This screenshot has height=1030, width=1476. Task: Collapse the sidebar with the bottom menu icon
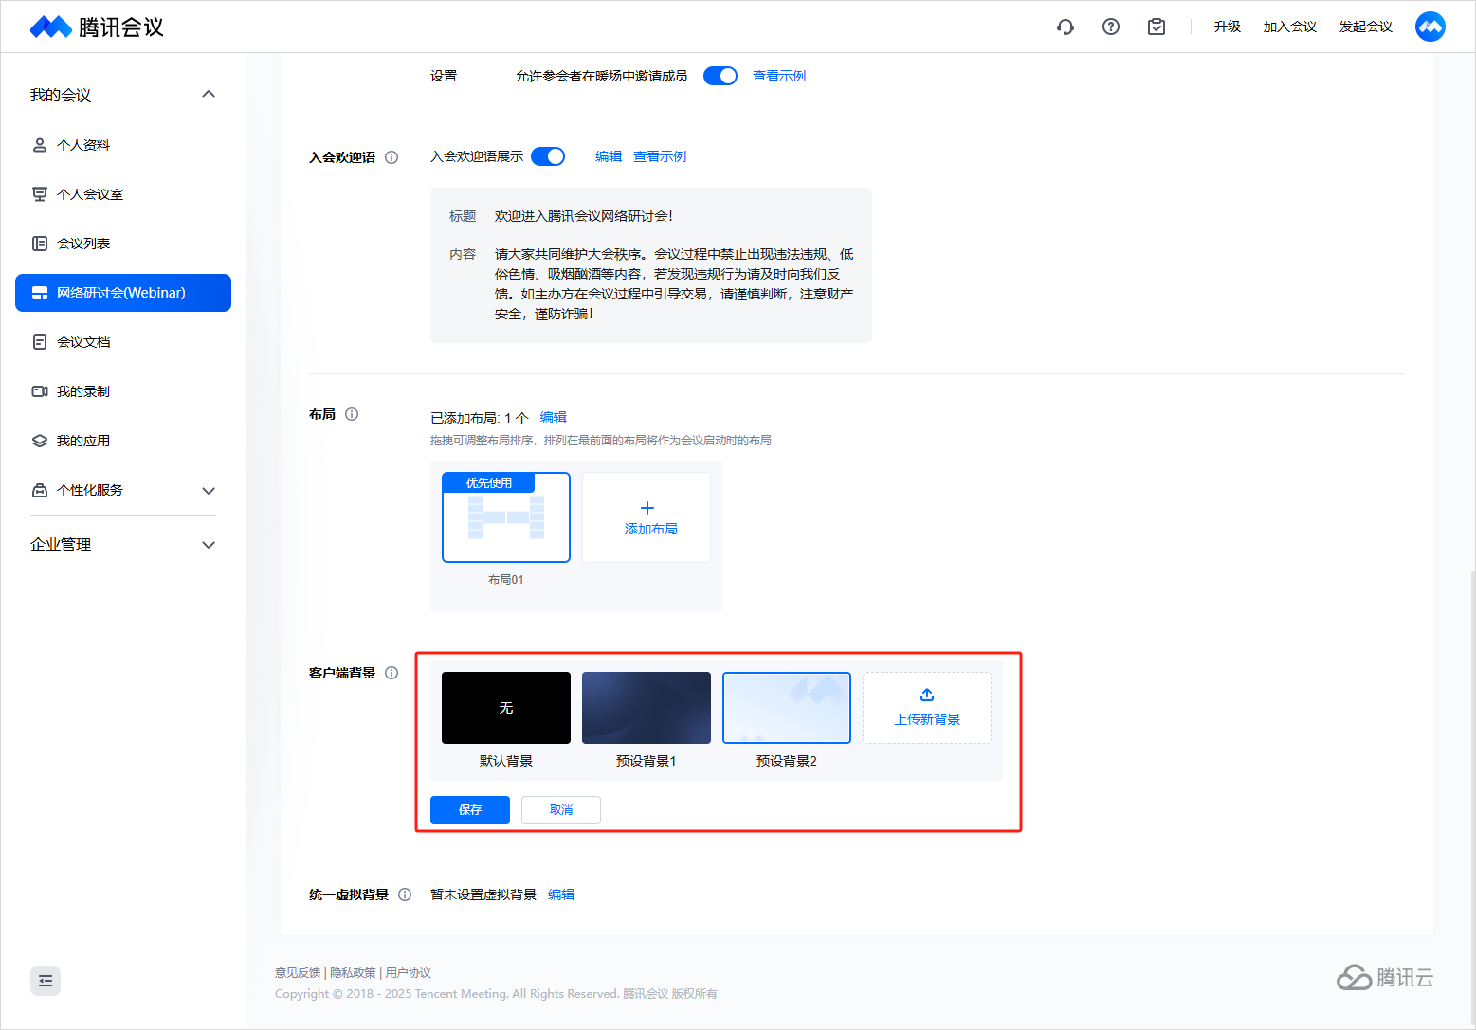click(46, 981)
